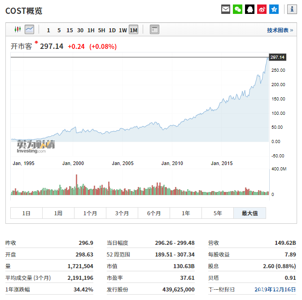Click the 34.42% one-year change value
Viewport: 302px width, 300px height.
coord(83,289)
